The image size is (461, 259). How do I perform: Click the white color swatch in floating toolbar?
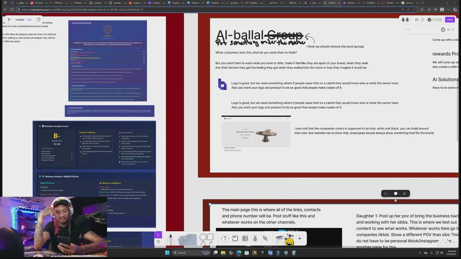pyautogui.click(x=395, y=194)
